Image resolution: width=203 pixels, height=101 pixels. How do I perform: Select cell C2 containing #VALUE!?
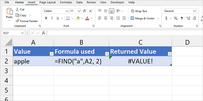pyautogui.click(x=140, y=61)
